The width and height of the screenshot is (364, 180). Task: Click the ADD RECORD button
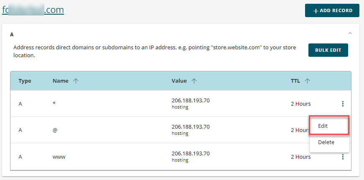coord(332,10)
